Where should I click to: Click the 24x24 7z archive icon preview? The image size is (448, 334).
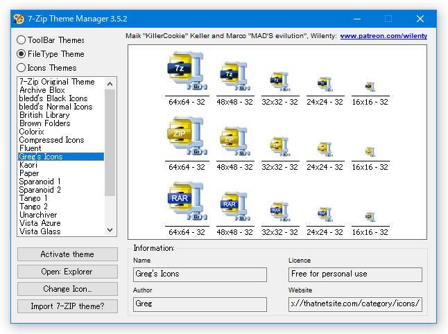pos(325,84)
